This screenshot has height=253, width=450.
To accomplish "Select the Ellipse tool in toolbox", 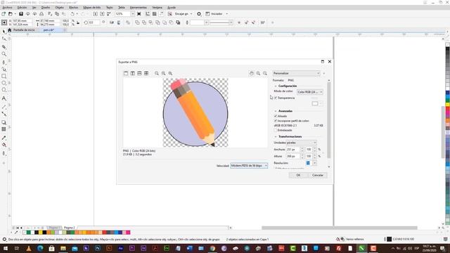I will [4, 83].
